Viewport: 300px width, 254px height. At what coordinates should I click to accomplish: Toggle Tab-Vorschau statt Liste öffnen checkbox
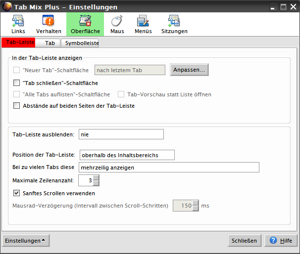(x=121, y=94)
